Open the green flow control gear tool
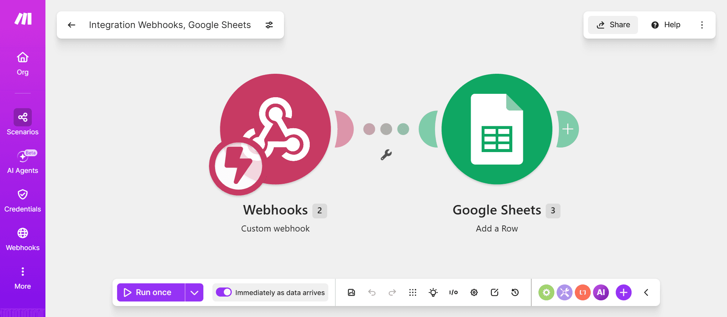The height and width of the screenshot is (317, 727). [546, 292]
